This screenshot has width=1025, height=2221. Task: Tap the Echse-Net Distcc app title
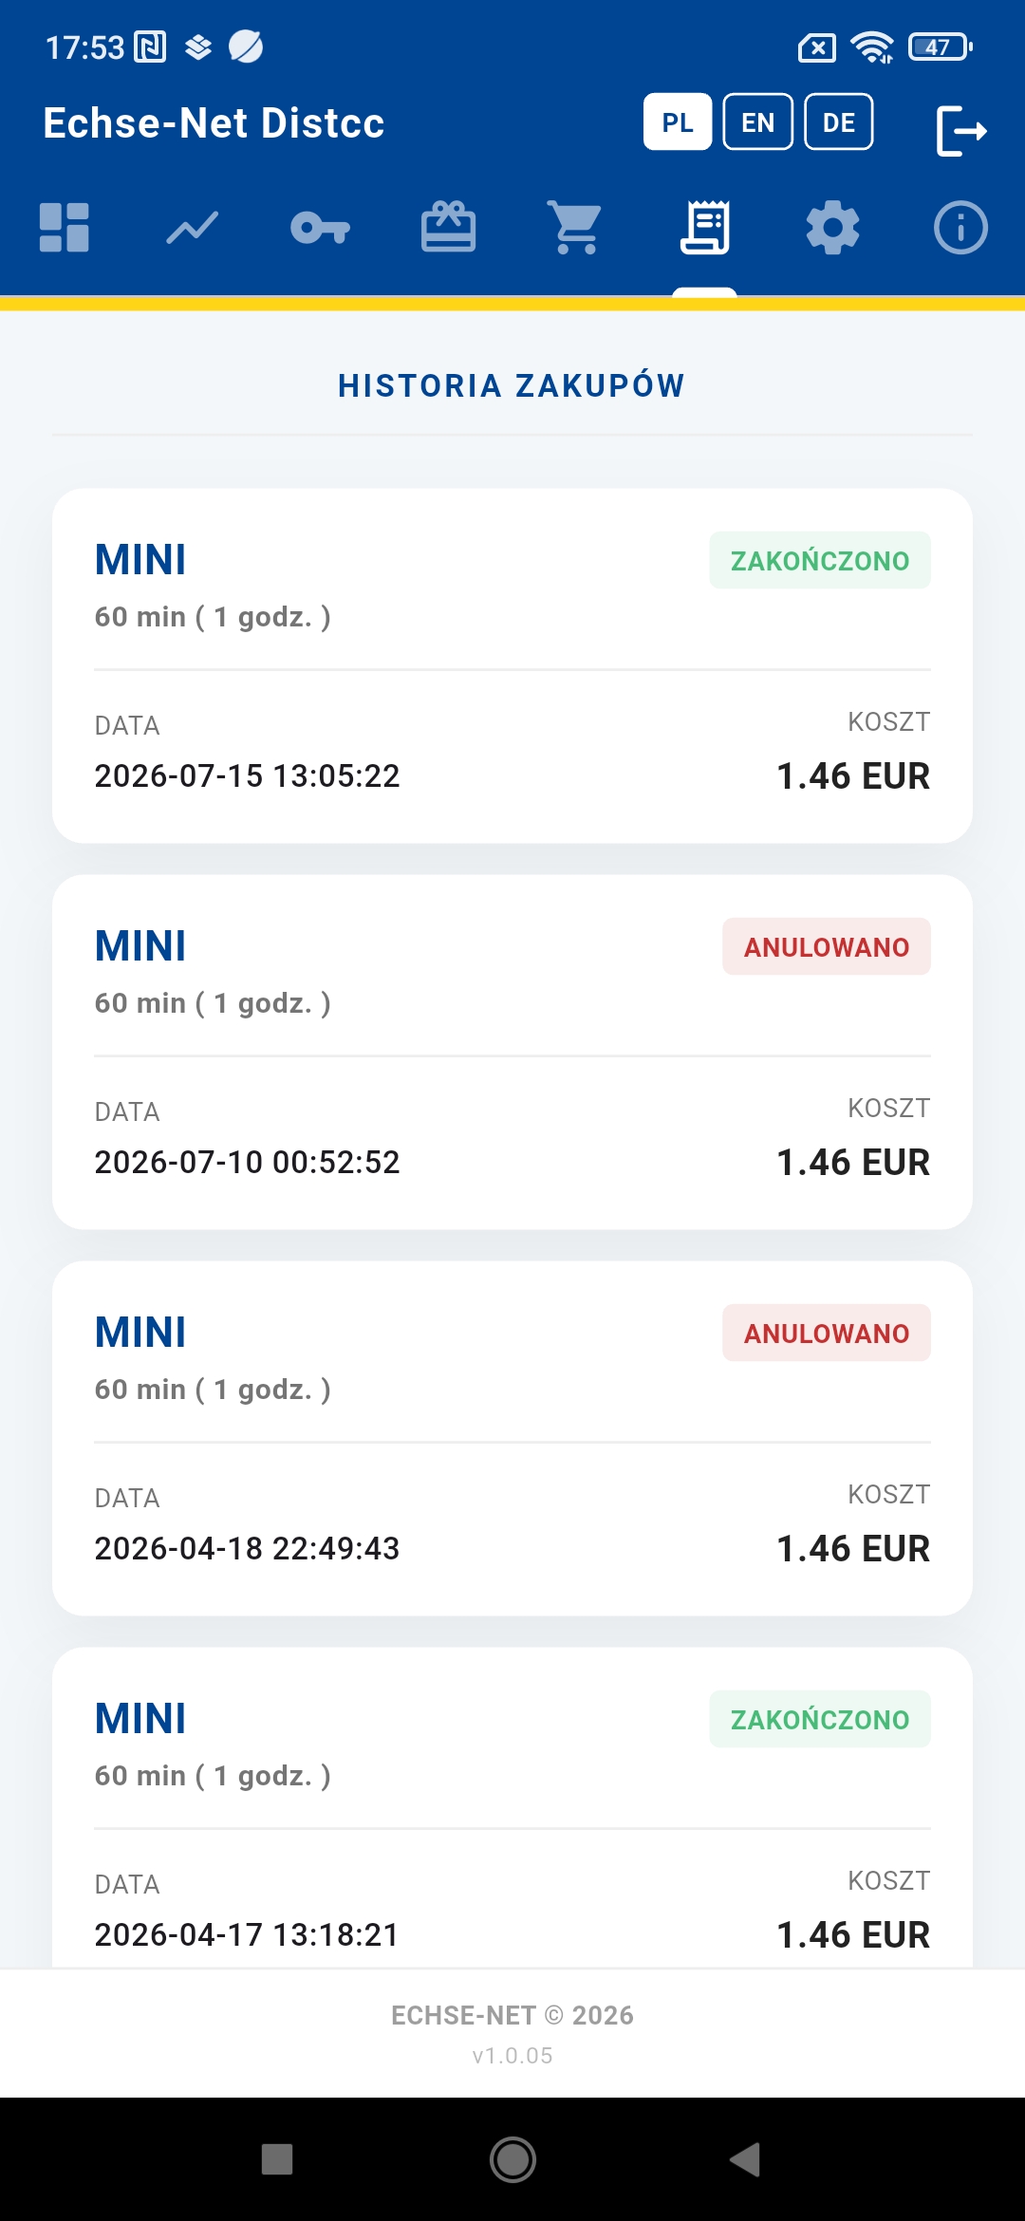[214, 123]
